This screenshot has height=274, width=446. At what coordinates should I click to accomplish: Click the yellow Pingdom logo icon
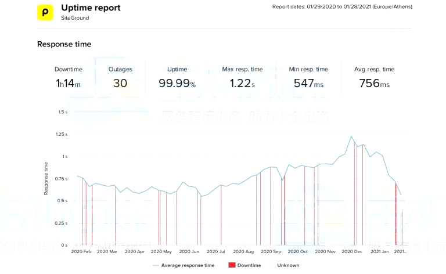tap(45, 12)
